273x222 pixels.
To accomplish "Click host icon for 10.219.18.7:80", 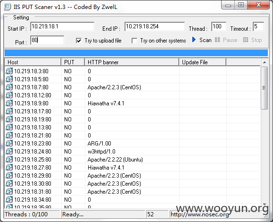I will [x=9, y=87].
